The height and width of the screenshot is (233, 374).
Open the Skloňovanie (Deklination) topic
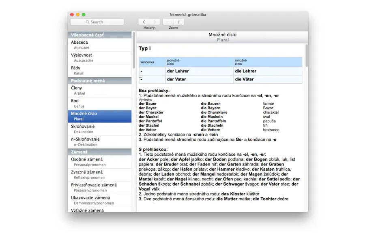tap(100, 129)
